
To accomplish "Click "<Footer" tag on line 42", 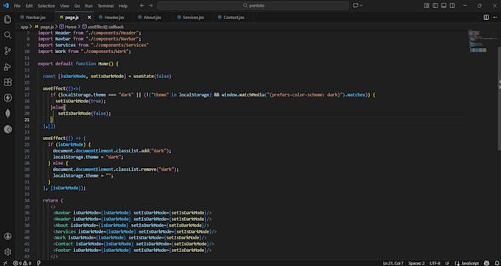I will click(x=62, y=251).
